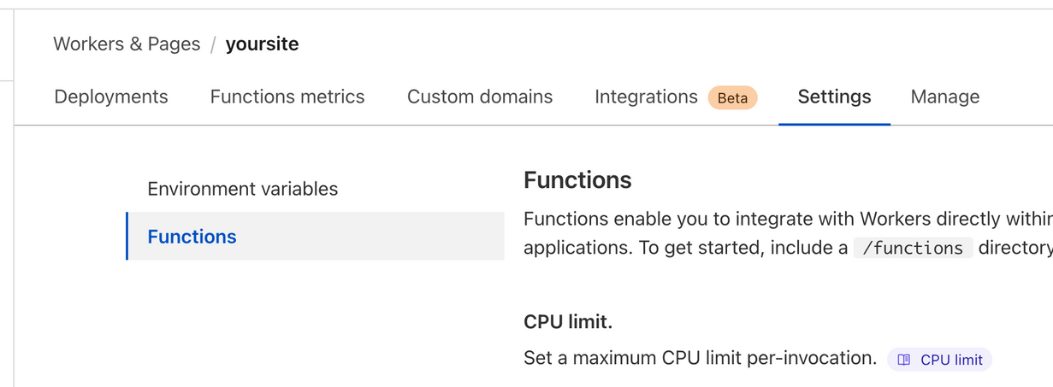Click the 'Set a maximum CPU limit' description
The width and height of the screenshot is (1053, 387).
tap(700, 359)
